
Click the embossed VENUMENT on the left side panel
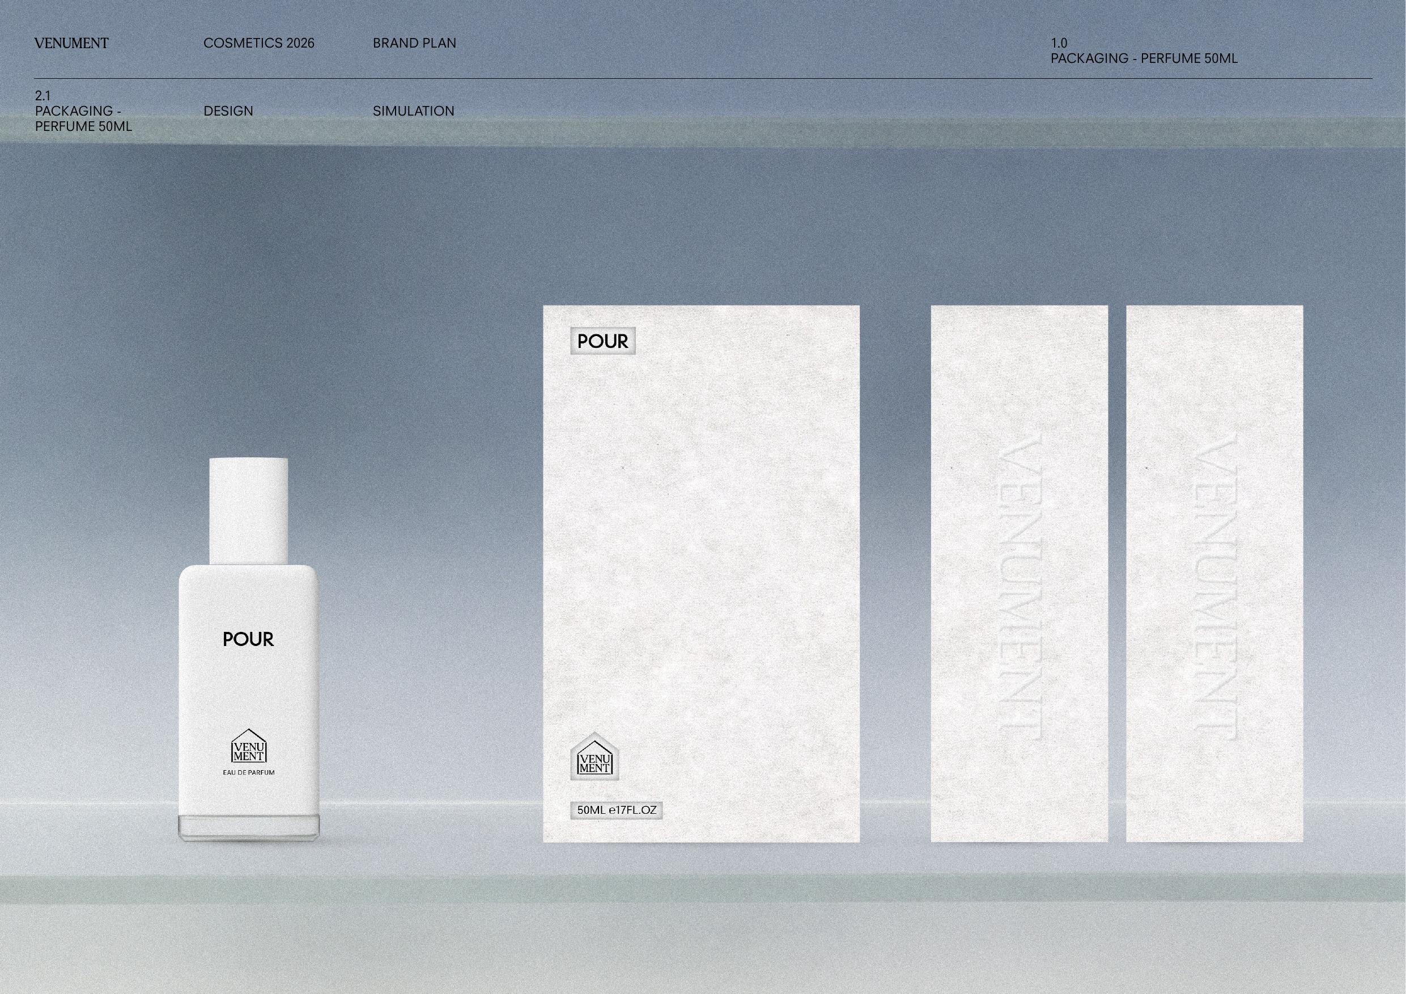pyautogui.click(x=1020, y=588)
